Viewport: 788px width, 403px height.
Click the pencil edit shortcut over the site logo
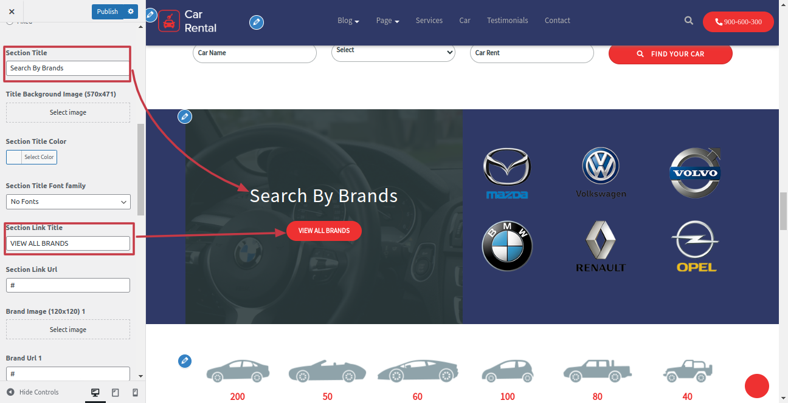(151, 14)
